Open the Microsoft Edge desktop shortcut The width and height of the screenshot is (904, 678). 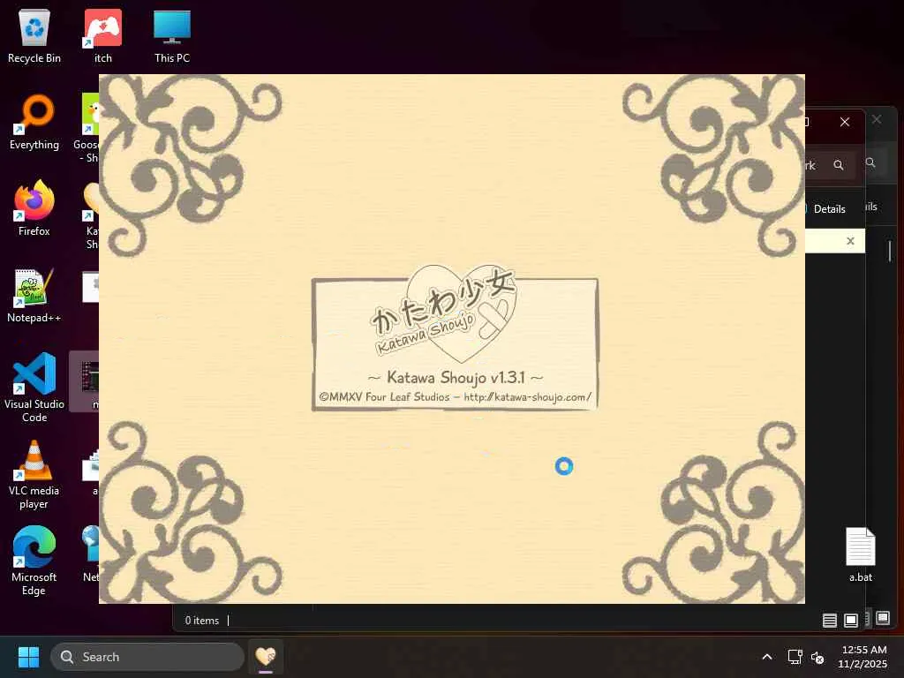pyautogui.click(x=34, y=561)
